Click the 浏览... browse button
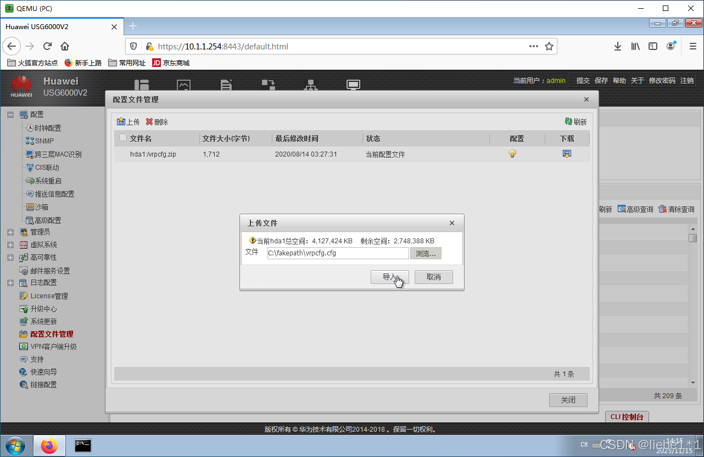Viewport: 704px width, 457px height. 426,253
